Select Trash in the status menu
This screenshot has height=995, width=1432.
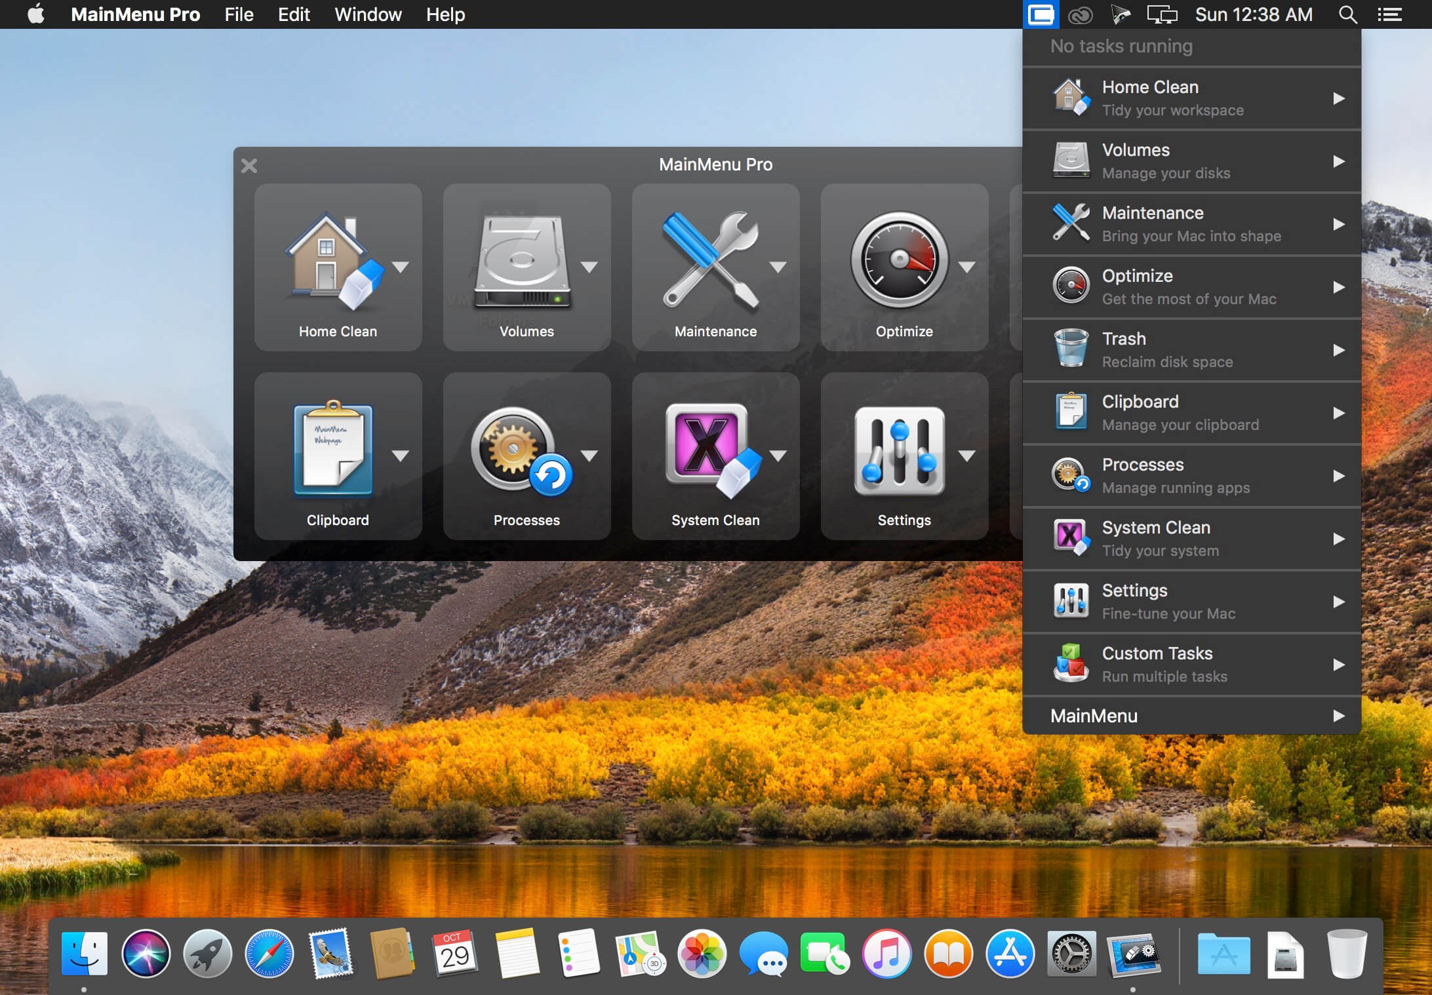1191,350
